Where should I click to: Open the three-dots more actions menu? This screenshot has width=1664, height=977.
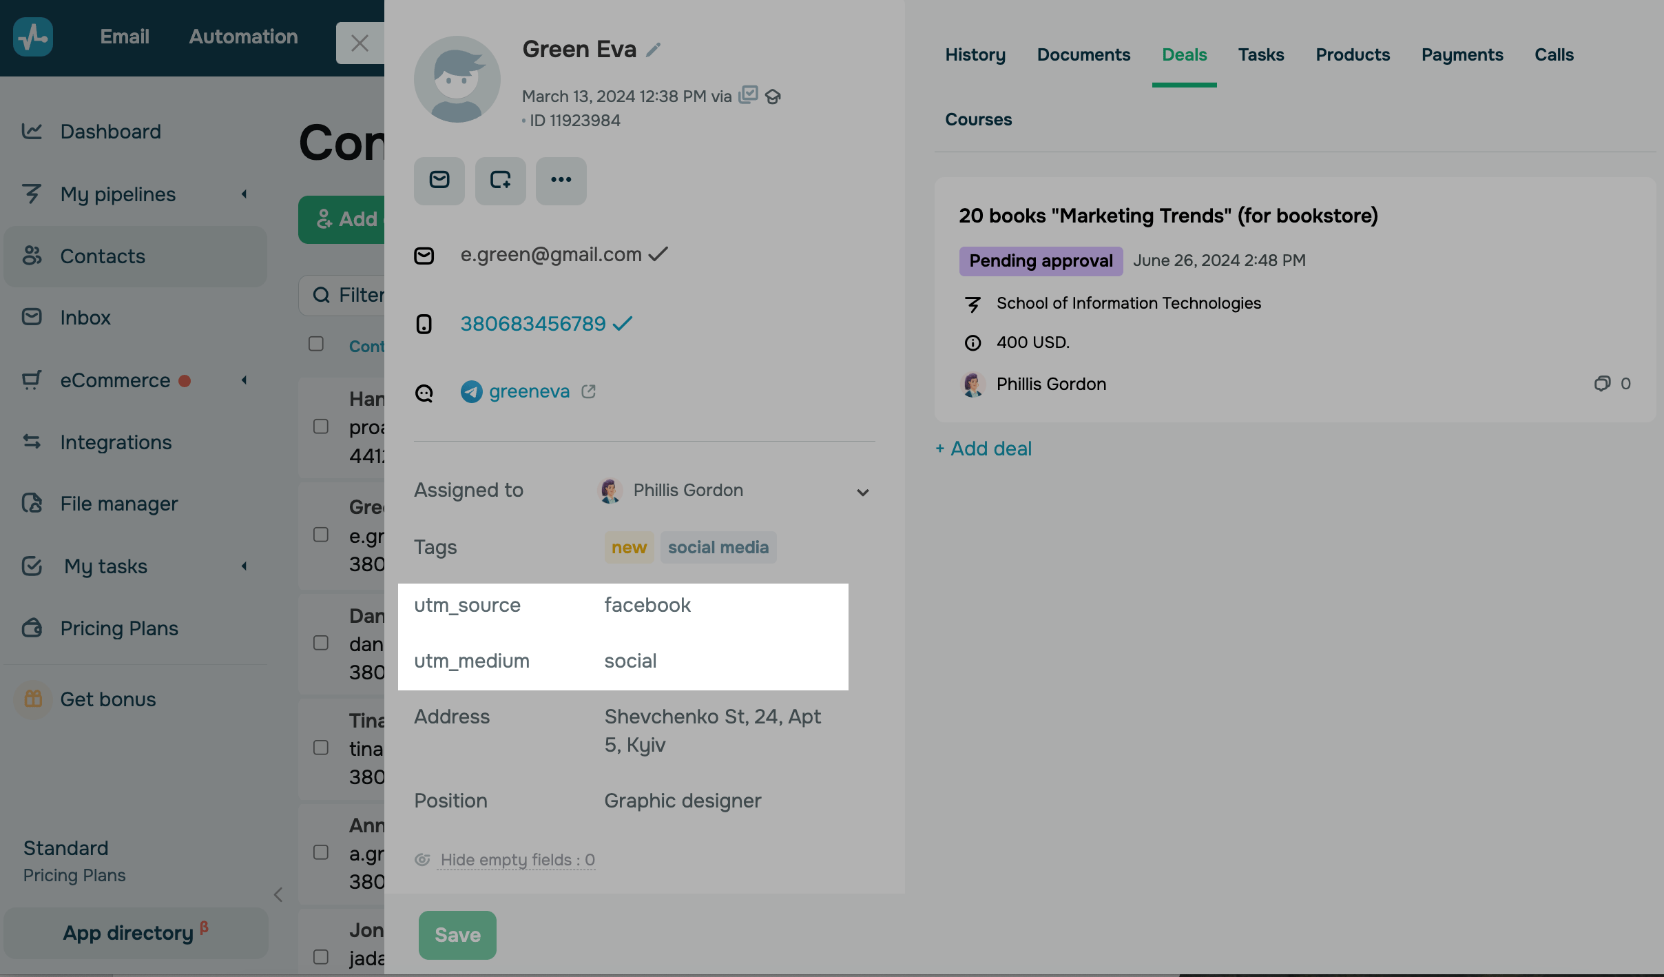pyautogui.click(x=561, y=181)
